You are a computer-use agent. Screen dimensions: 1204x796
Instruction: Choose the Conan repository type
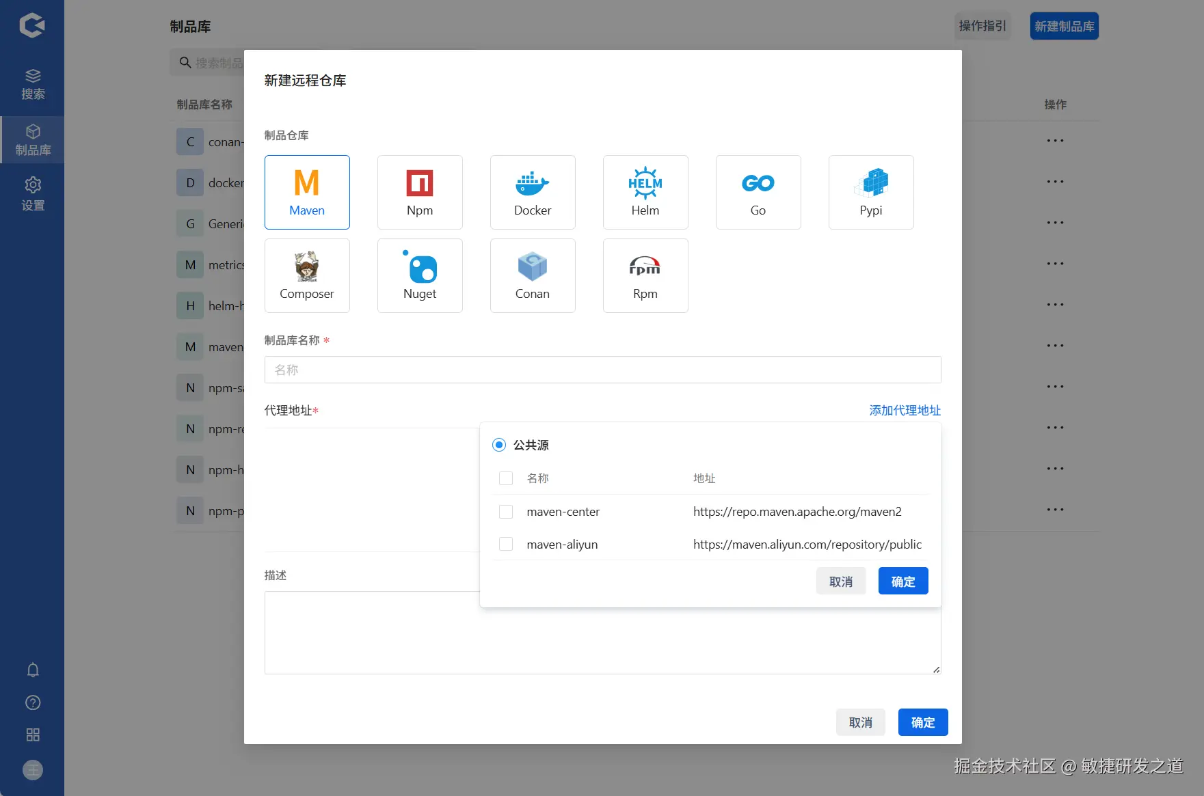533,275
